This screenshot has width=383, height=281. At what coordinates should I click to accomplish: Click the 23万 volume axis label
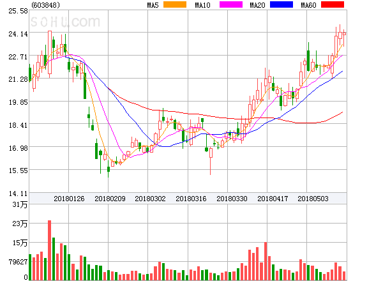click(x=20, y=224)
